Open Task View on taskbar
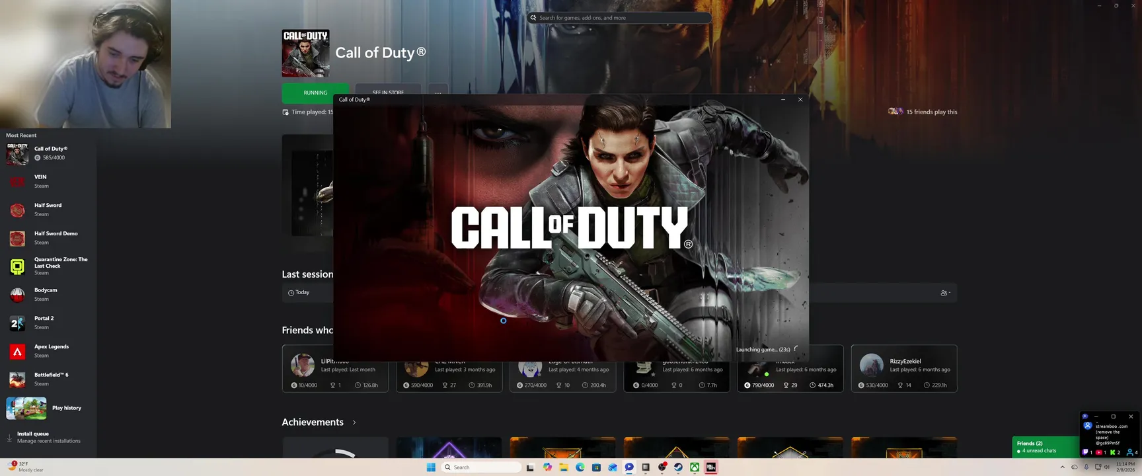Viewport: 1142px width, 476px height. click(530, 467)
